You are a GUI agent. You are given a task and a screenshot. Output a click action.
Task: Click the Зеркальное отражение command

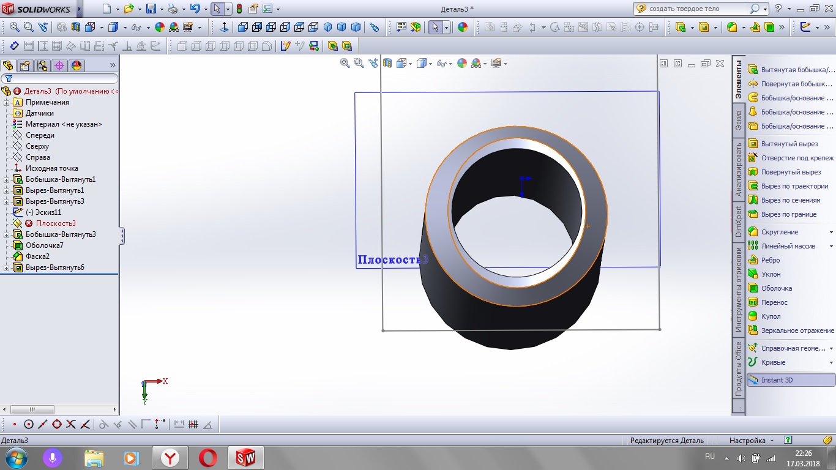(x=797, y=330)
